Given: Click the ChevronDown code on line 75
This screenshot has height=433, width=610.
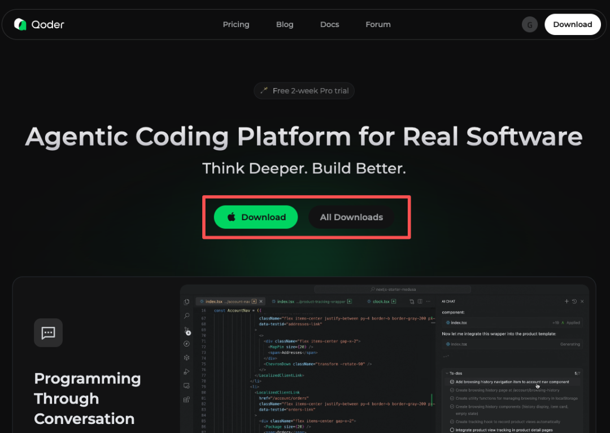Looking at the screenshot, I should point(317,364).
